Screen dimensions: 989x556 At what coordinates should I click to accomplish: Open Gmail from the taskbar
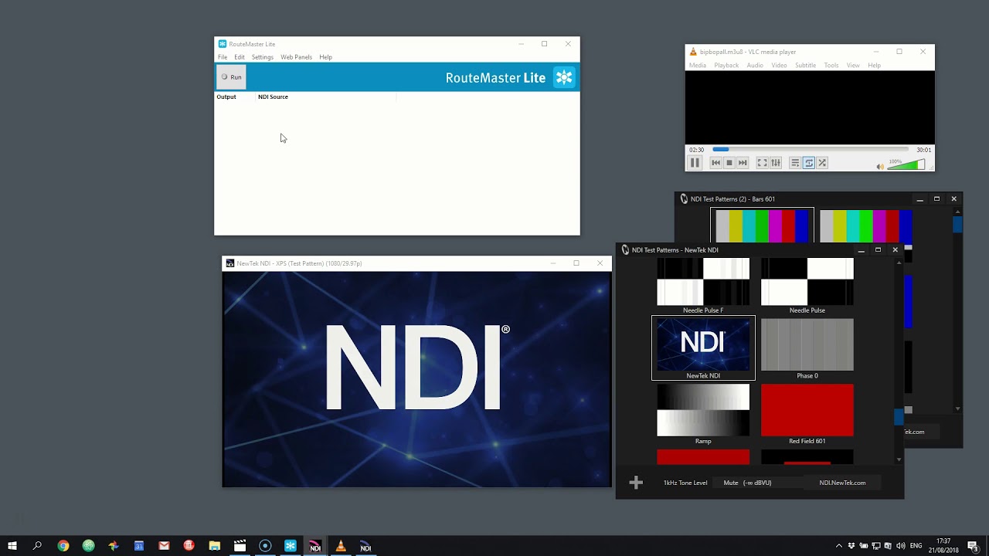tap(164, 546)
